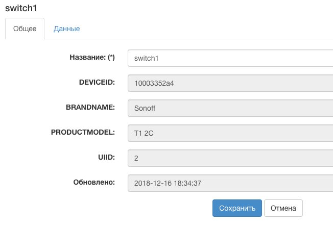The width and height of the screenshot is (333, 228).
Task: Click the switch1 text in the name field
Action: pyautogui.click(x=147, y=58)
